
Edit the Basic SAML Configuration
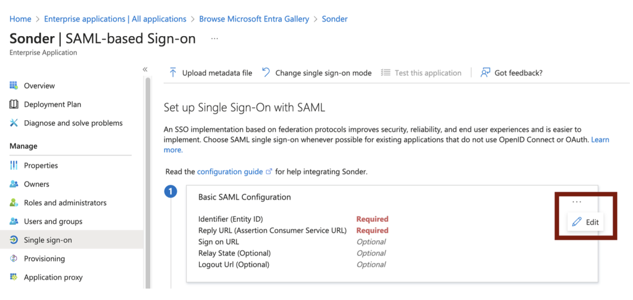pos(586,222)
